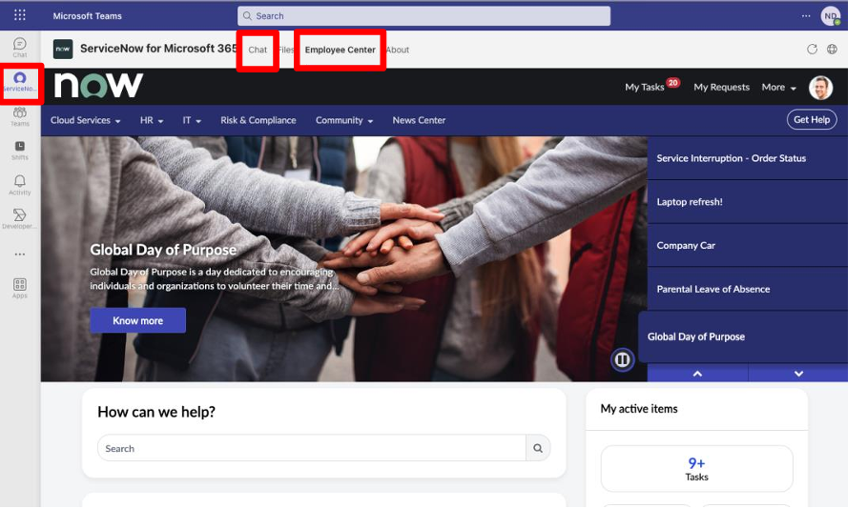Image resolution: width=867 pixels, height=509 pixels.
Task: Pause the banner carousel
Action: (622, 359)
